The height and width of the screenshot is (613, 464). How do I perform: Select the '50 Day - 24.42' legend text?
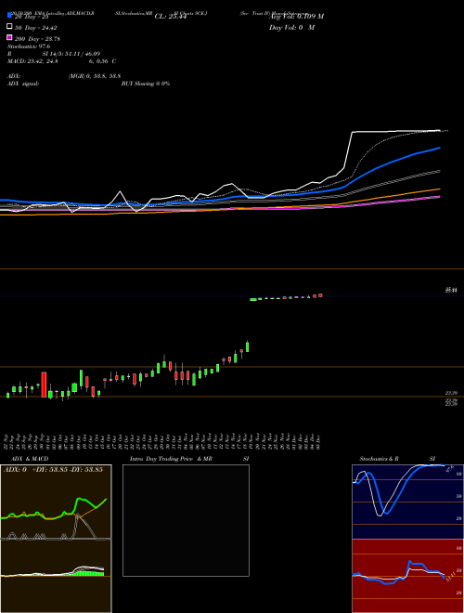(x=36, y=28)
